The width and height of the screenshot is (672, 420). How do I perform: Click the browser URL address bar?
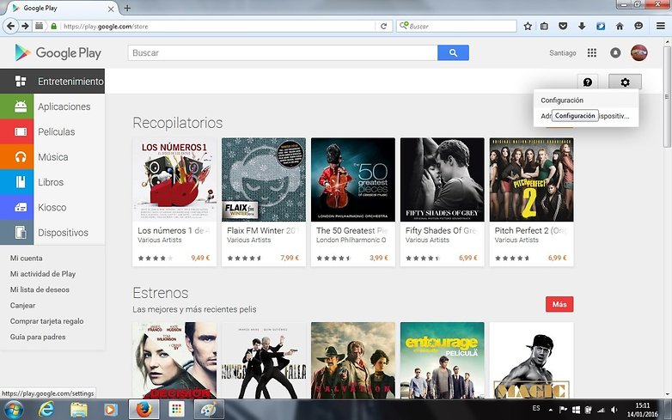click(218, 26)
